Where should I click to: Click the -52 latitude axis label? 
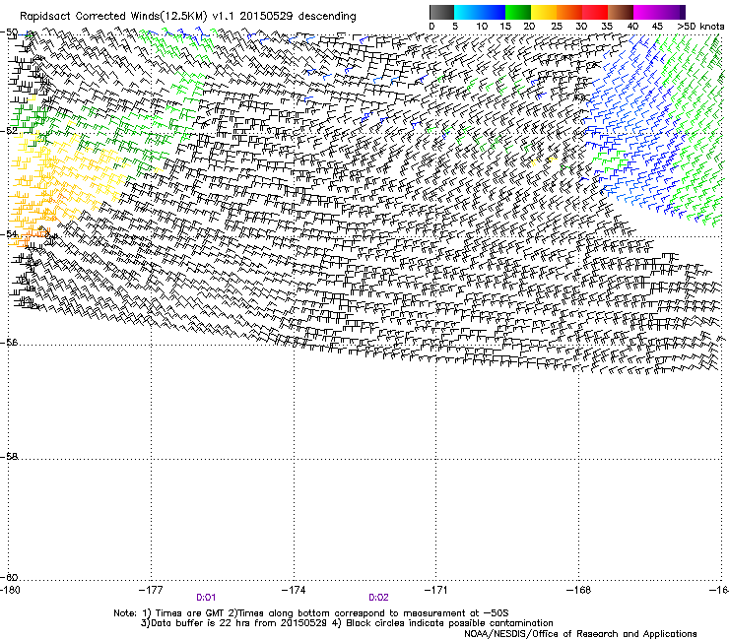click(x=9, y=131)
